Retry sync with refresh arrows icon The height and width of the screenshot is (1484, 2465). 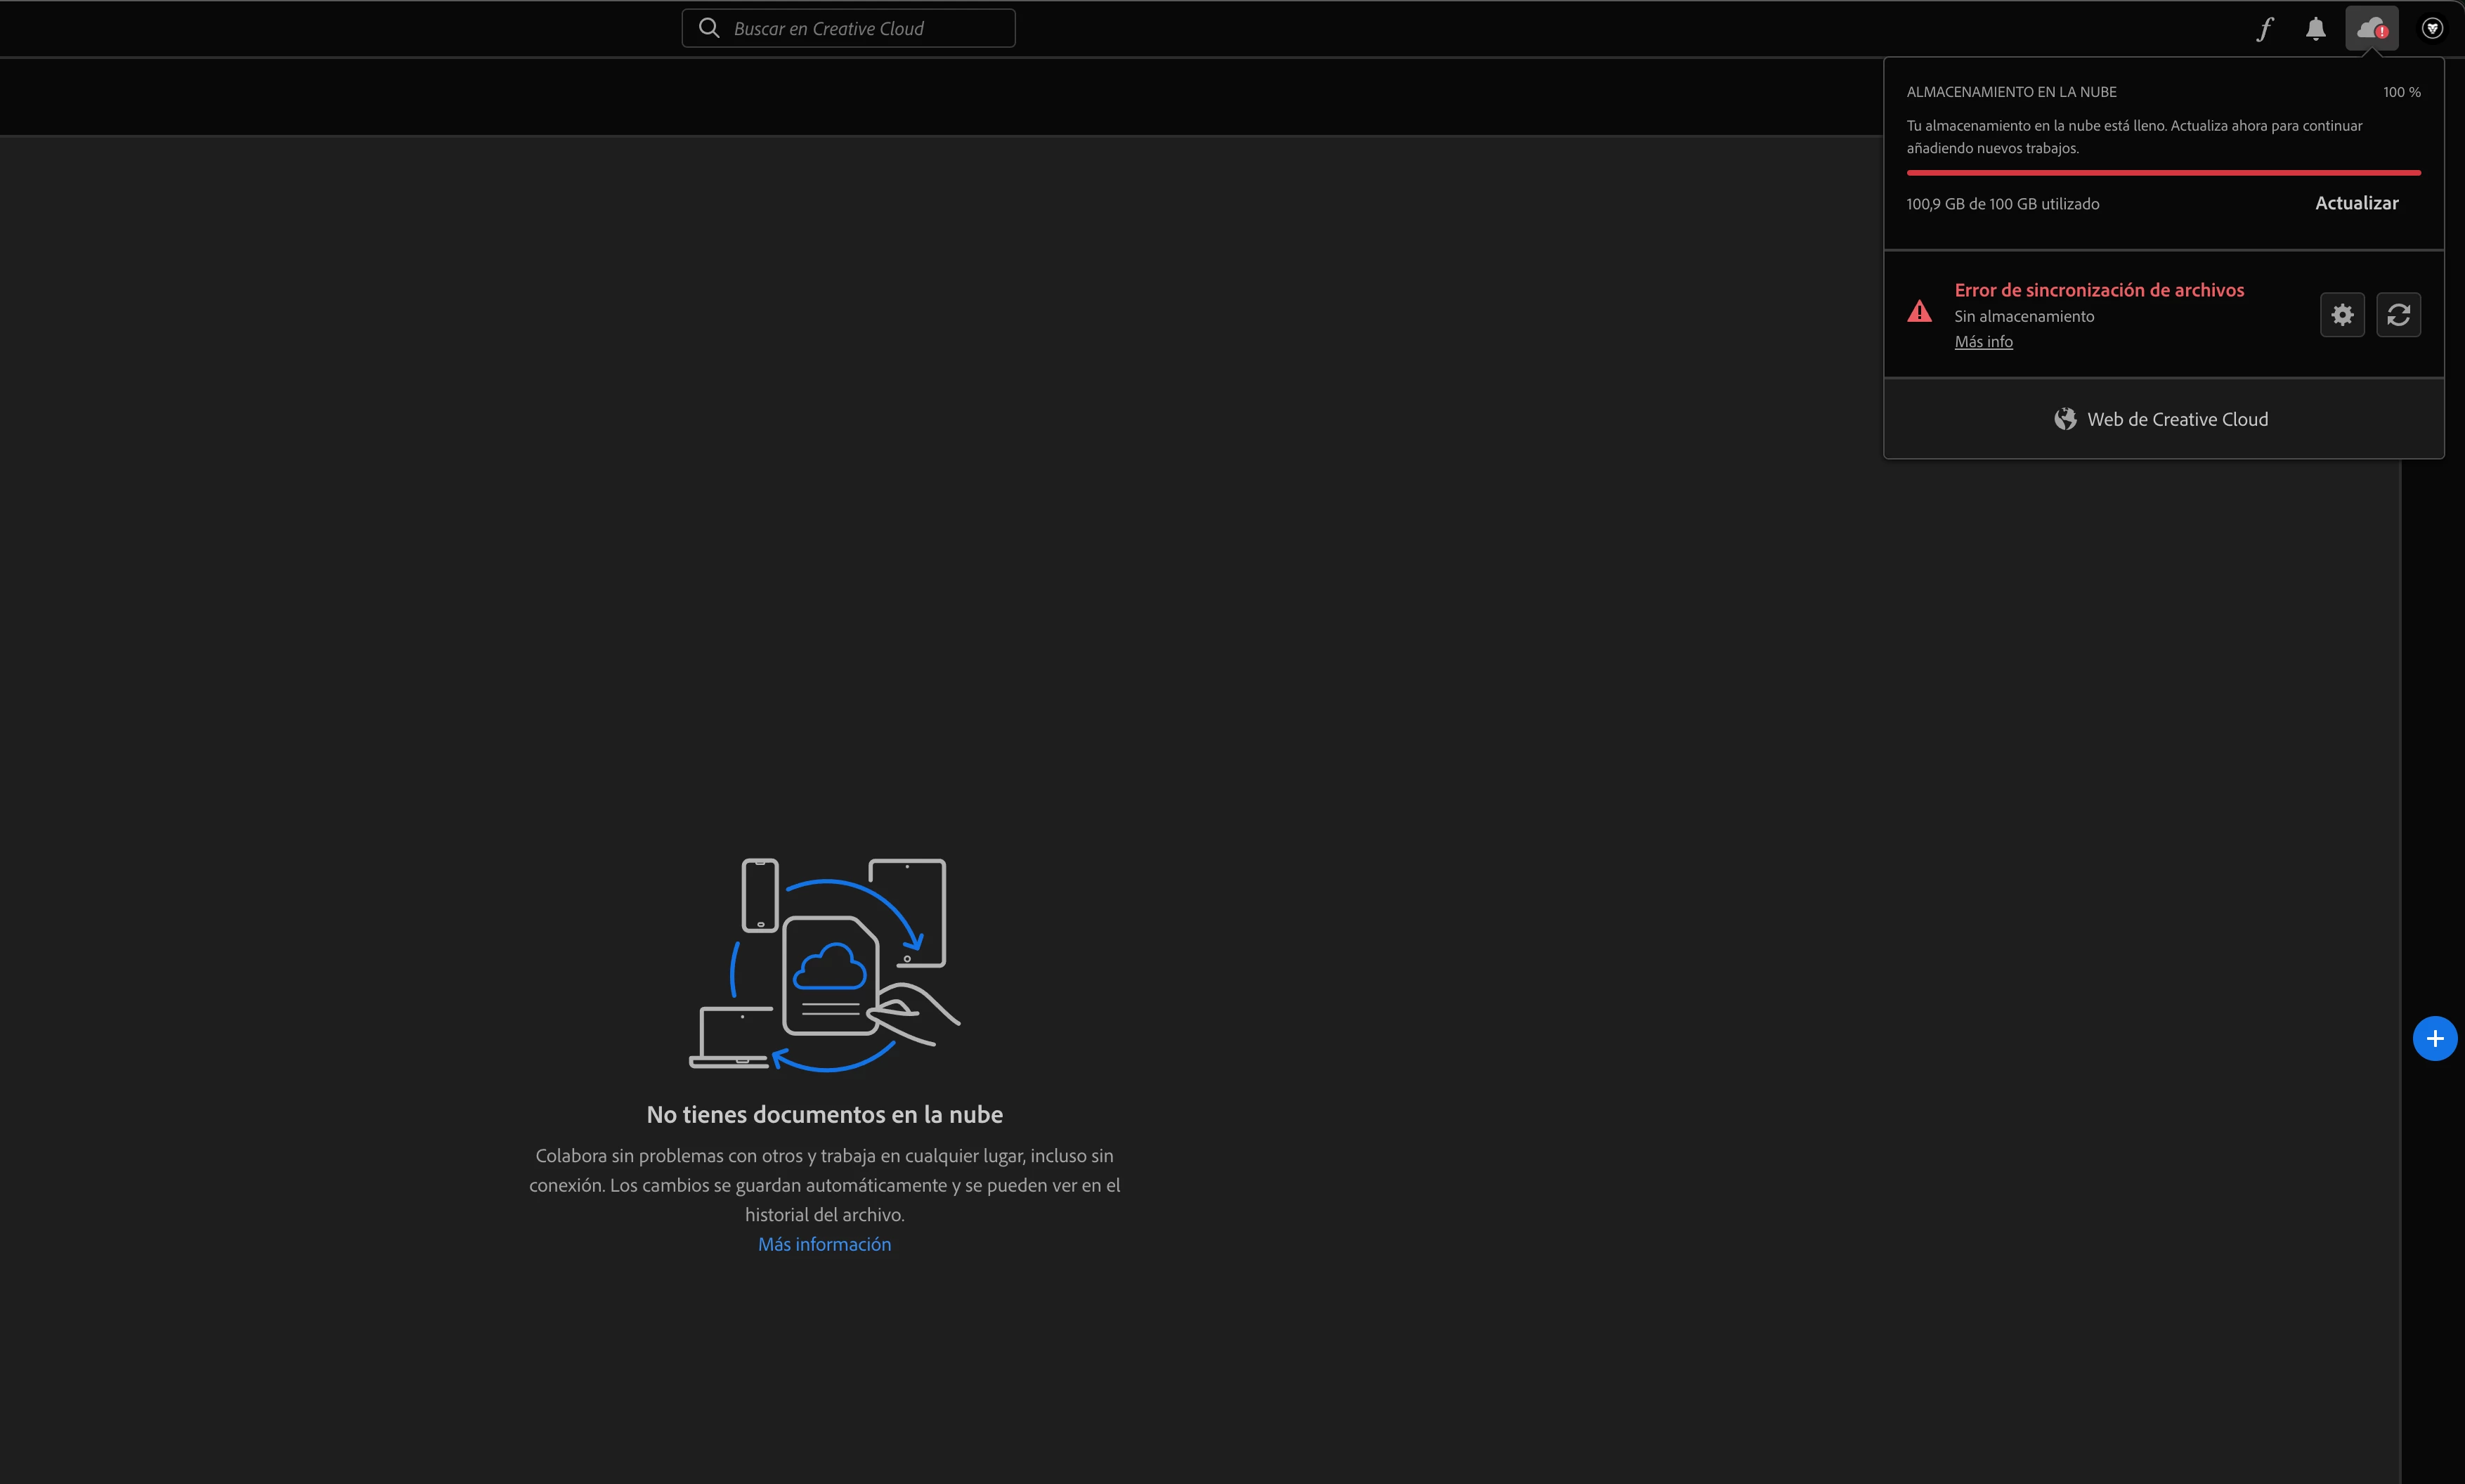point(2398,315)
